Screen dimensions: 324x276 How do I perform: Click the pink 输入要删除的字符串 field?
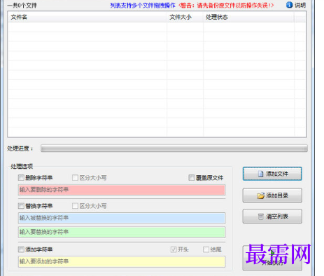[x=122, y=190]
